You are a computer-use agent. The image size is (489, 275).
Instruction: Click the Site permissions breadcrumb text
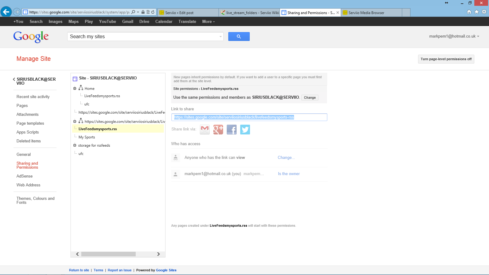pos(186,89)
